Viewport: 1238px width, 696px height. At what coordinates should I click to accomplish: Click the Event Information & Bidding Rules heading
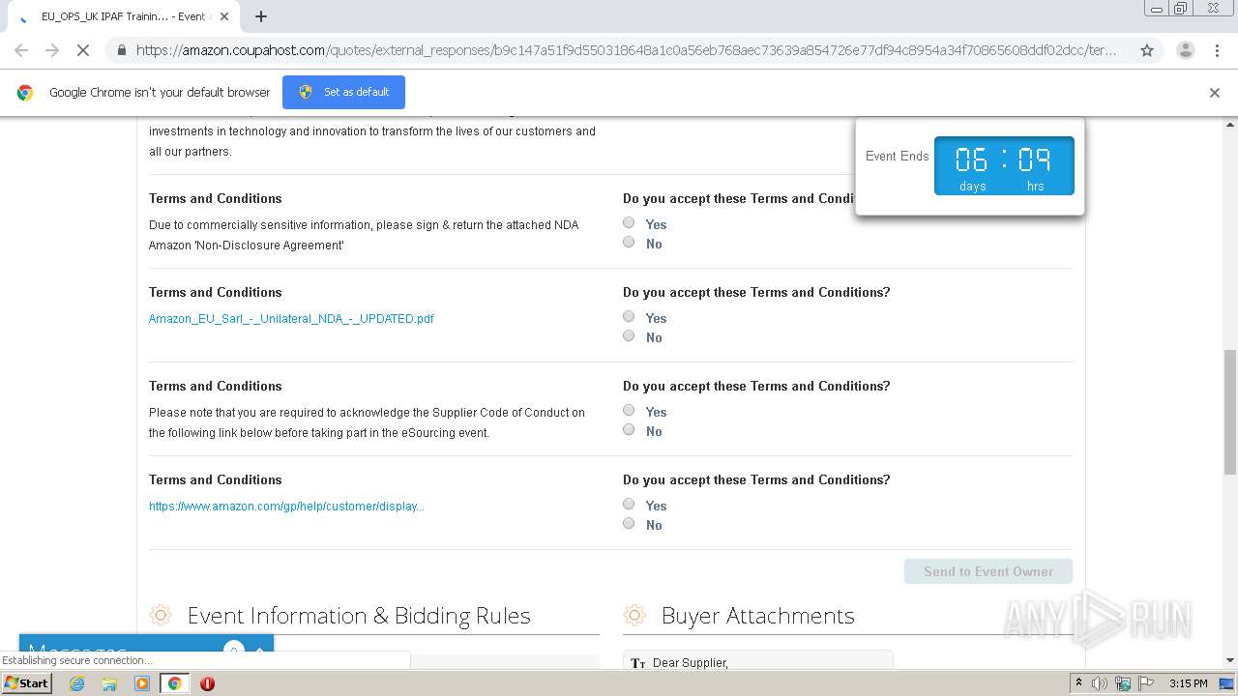pyautogui.click(x=359, y=616)
